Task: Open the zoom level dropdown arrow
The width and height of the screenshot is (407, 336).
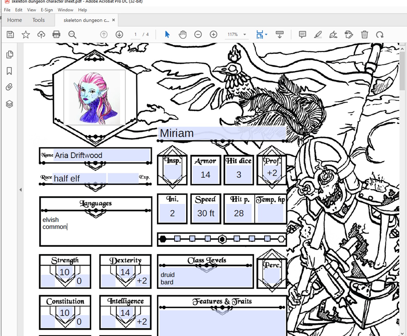Action: pyautogui.click(x=245, y=35)
